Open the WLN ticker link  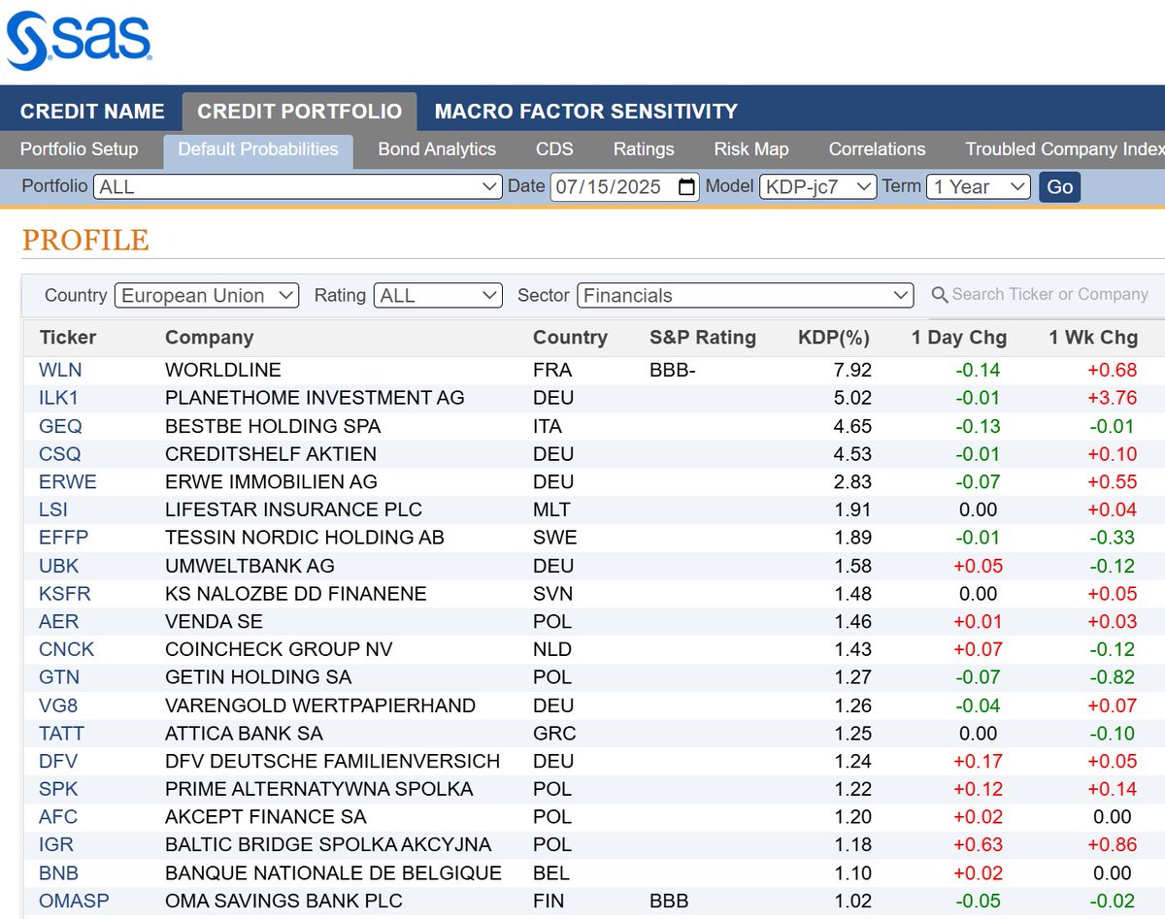coord(60,370)
